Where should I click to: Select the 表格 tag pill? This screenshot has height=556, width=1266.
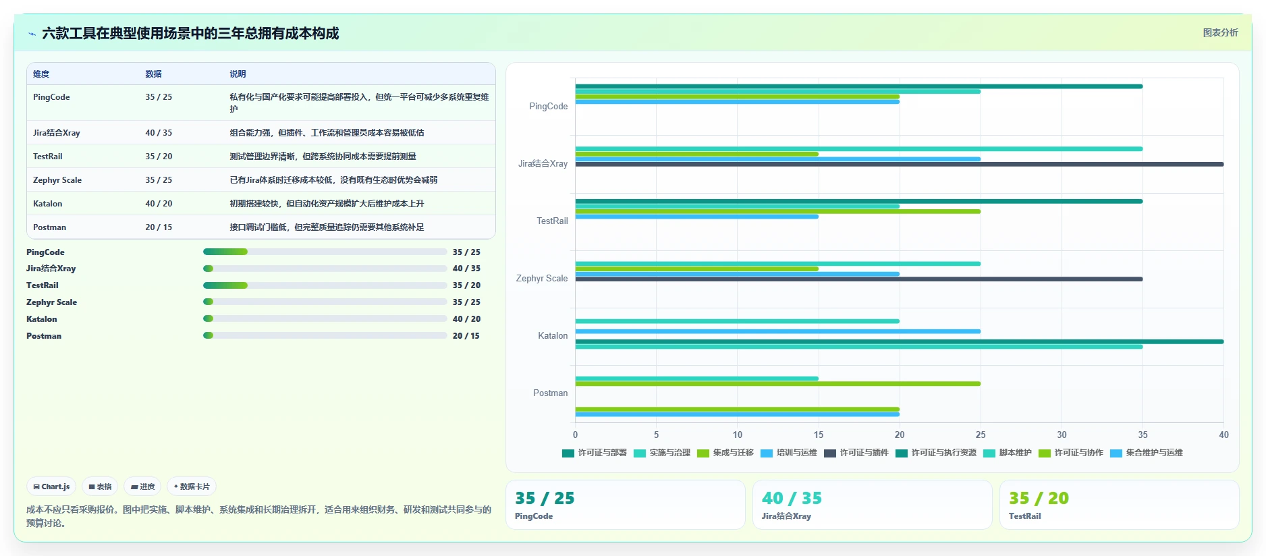click(100, 486)
